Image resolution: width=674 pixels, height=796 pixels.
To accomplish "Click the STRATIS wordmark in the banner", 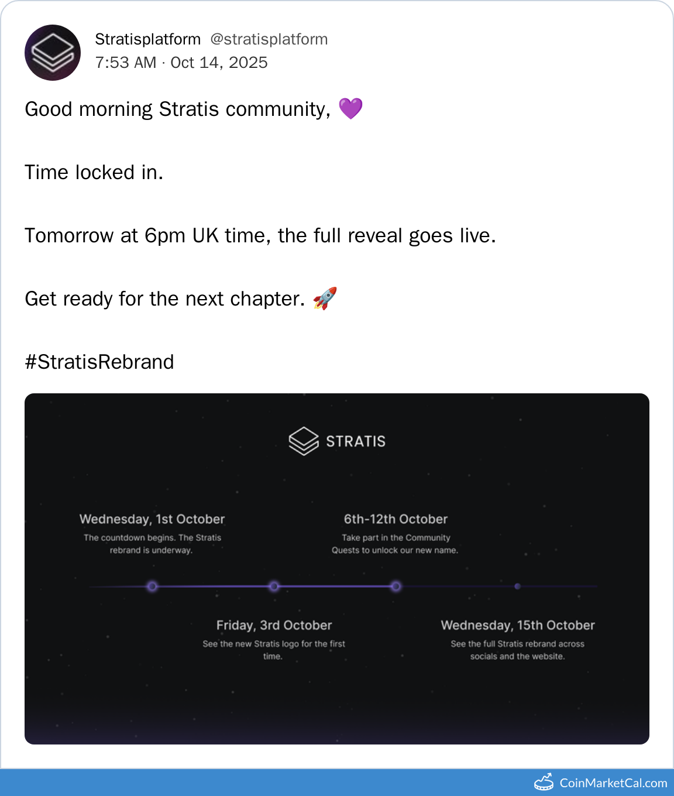I will click(356, 441).
